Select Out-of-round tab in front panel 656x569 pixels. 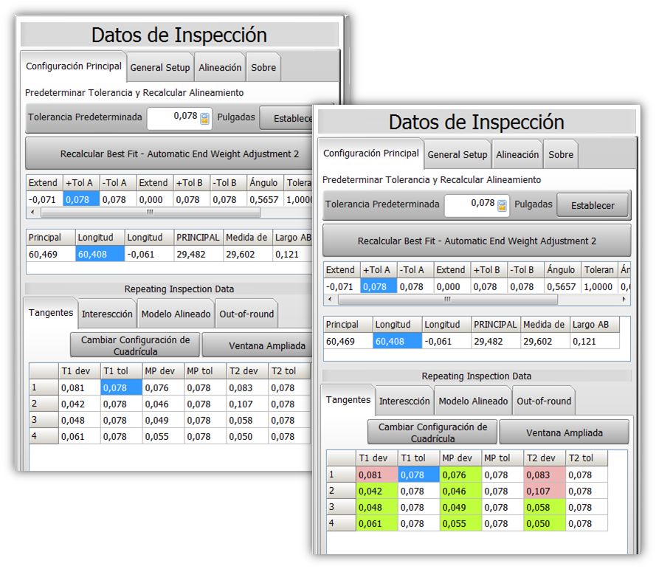(x=544, y=401)
